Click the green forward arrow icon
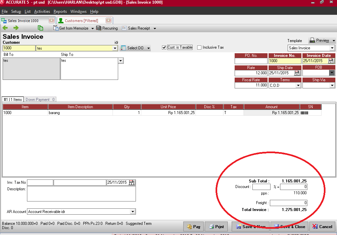The height and width of the screenshot is (235, 337). (x=16, y=28)
